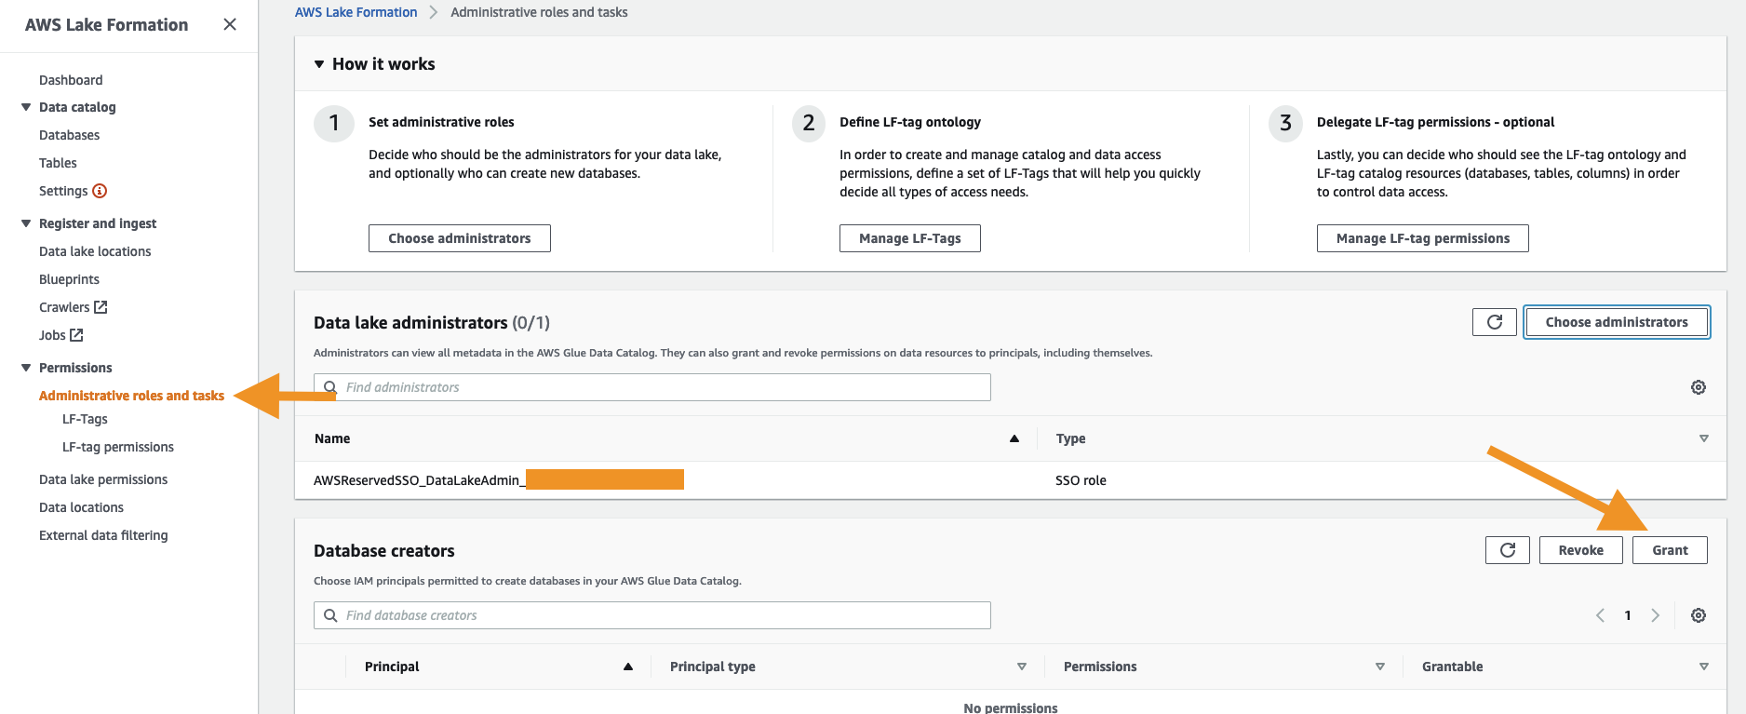Viewport: 1746px width, 714px height.
Task: Collapse the Data catalog sidebar group
Action: [26, 107]
